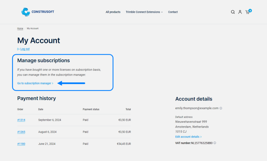Go to subscription manager link
Viewport: 267px width, 161px height.
click(35, 83)
